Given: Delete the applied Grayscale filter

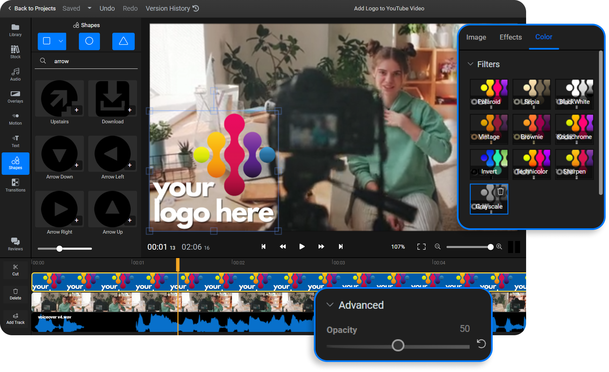Looking at the screenshot, I should [x=500, y=191].
